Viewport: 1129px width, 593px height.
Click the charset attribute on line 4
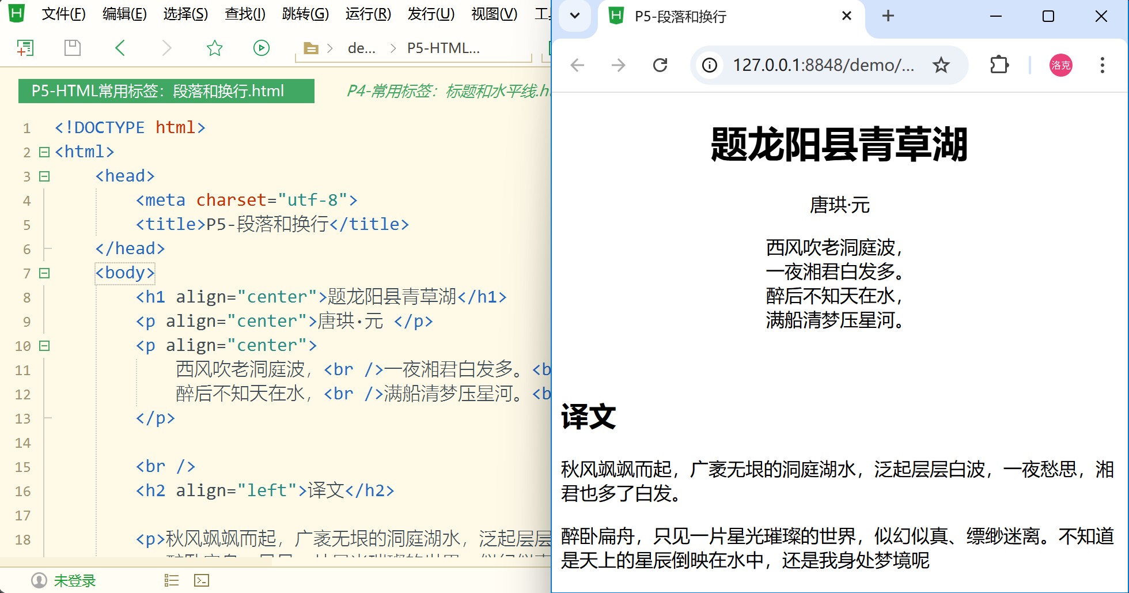tap(231, 200)
